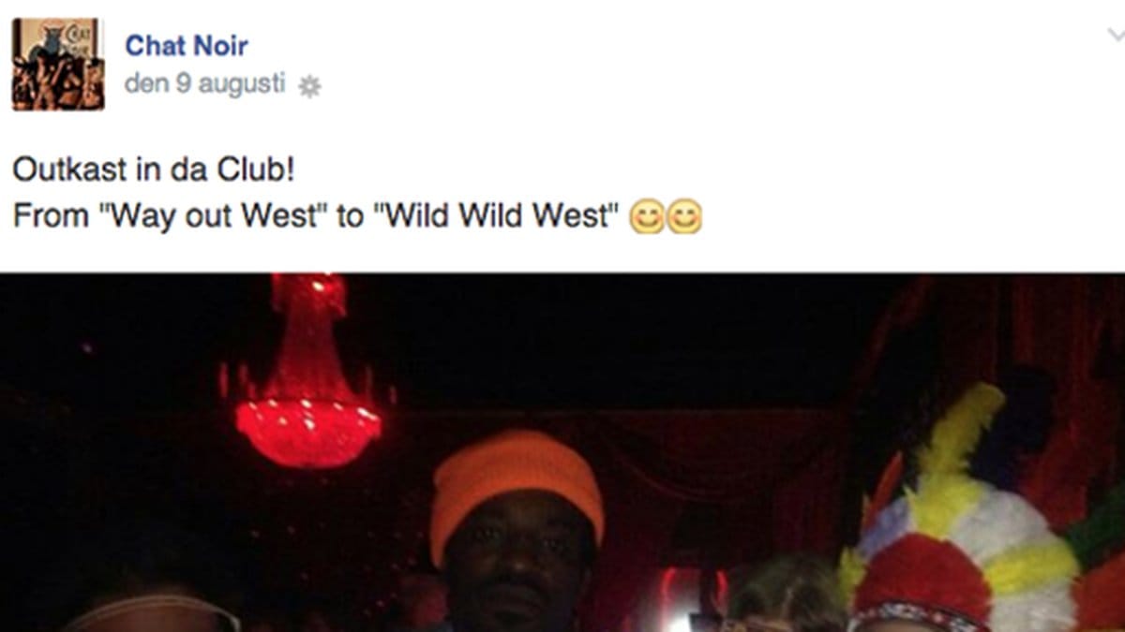Click the word "From" in the post text

52,217
